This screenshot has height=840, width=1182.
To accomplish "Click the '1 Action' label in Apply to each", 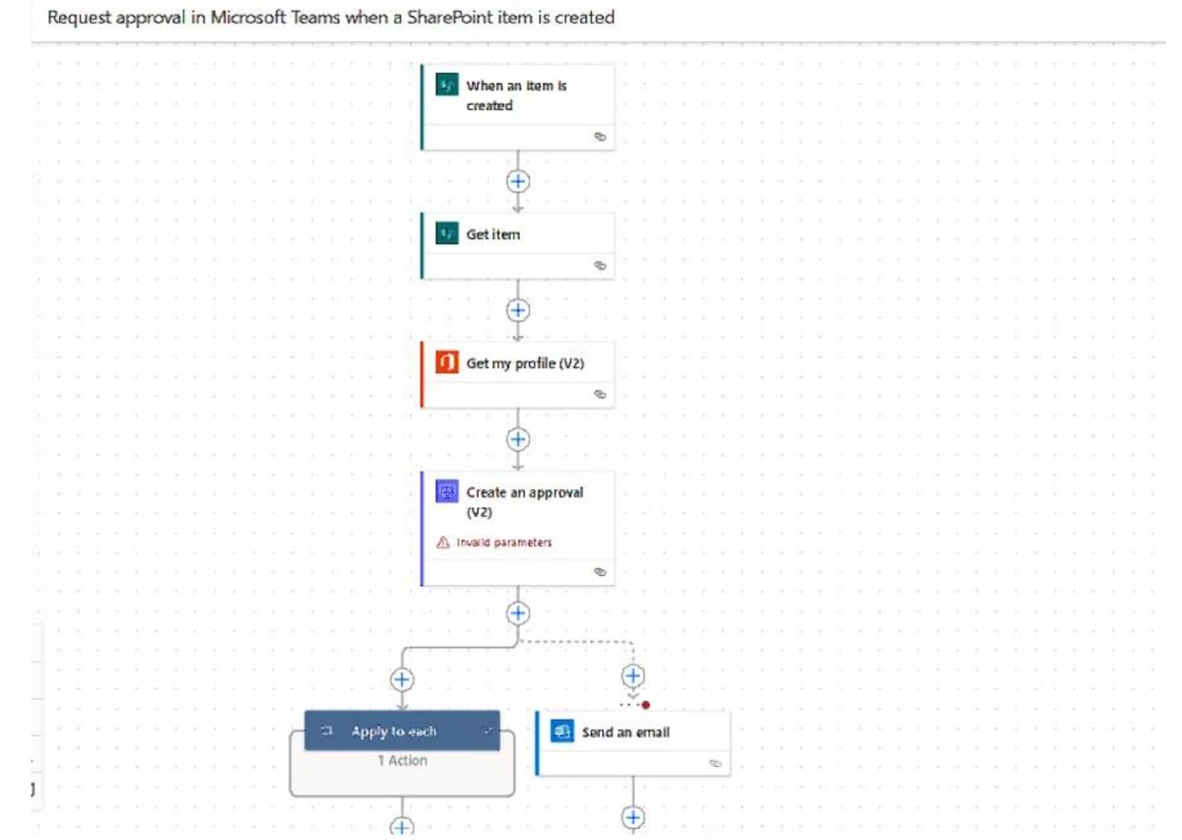I will (x=402, y=760).
